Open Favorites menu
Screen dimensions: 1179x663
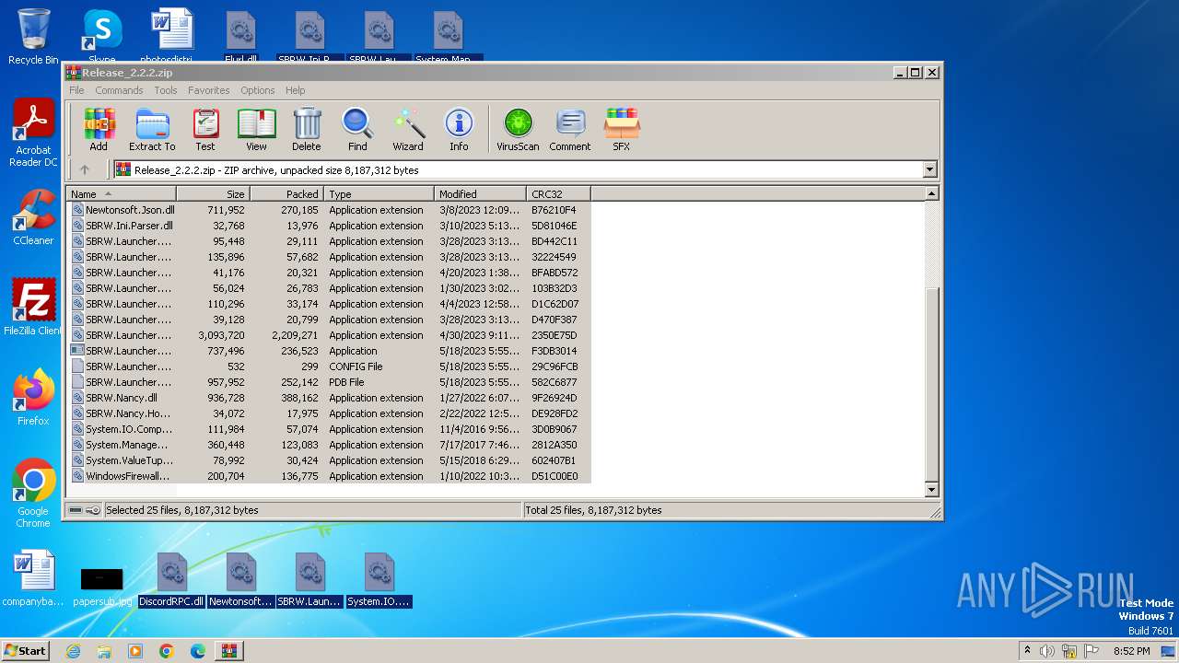pyautogui.click(x=209, y=90)
